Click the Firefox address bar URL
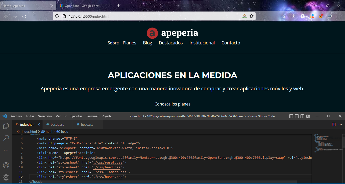This screenshot has height=184, width=345. point(89,16)
